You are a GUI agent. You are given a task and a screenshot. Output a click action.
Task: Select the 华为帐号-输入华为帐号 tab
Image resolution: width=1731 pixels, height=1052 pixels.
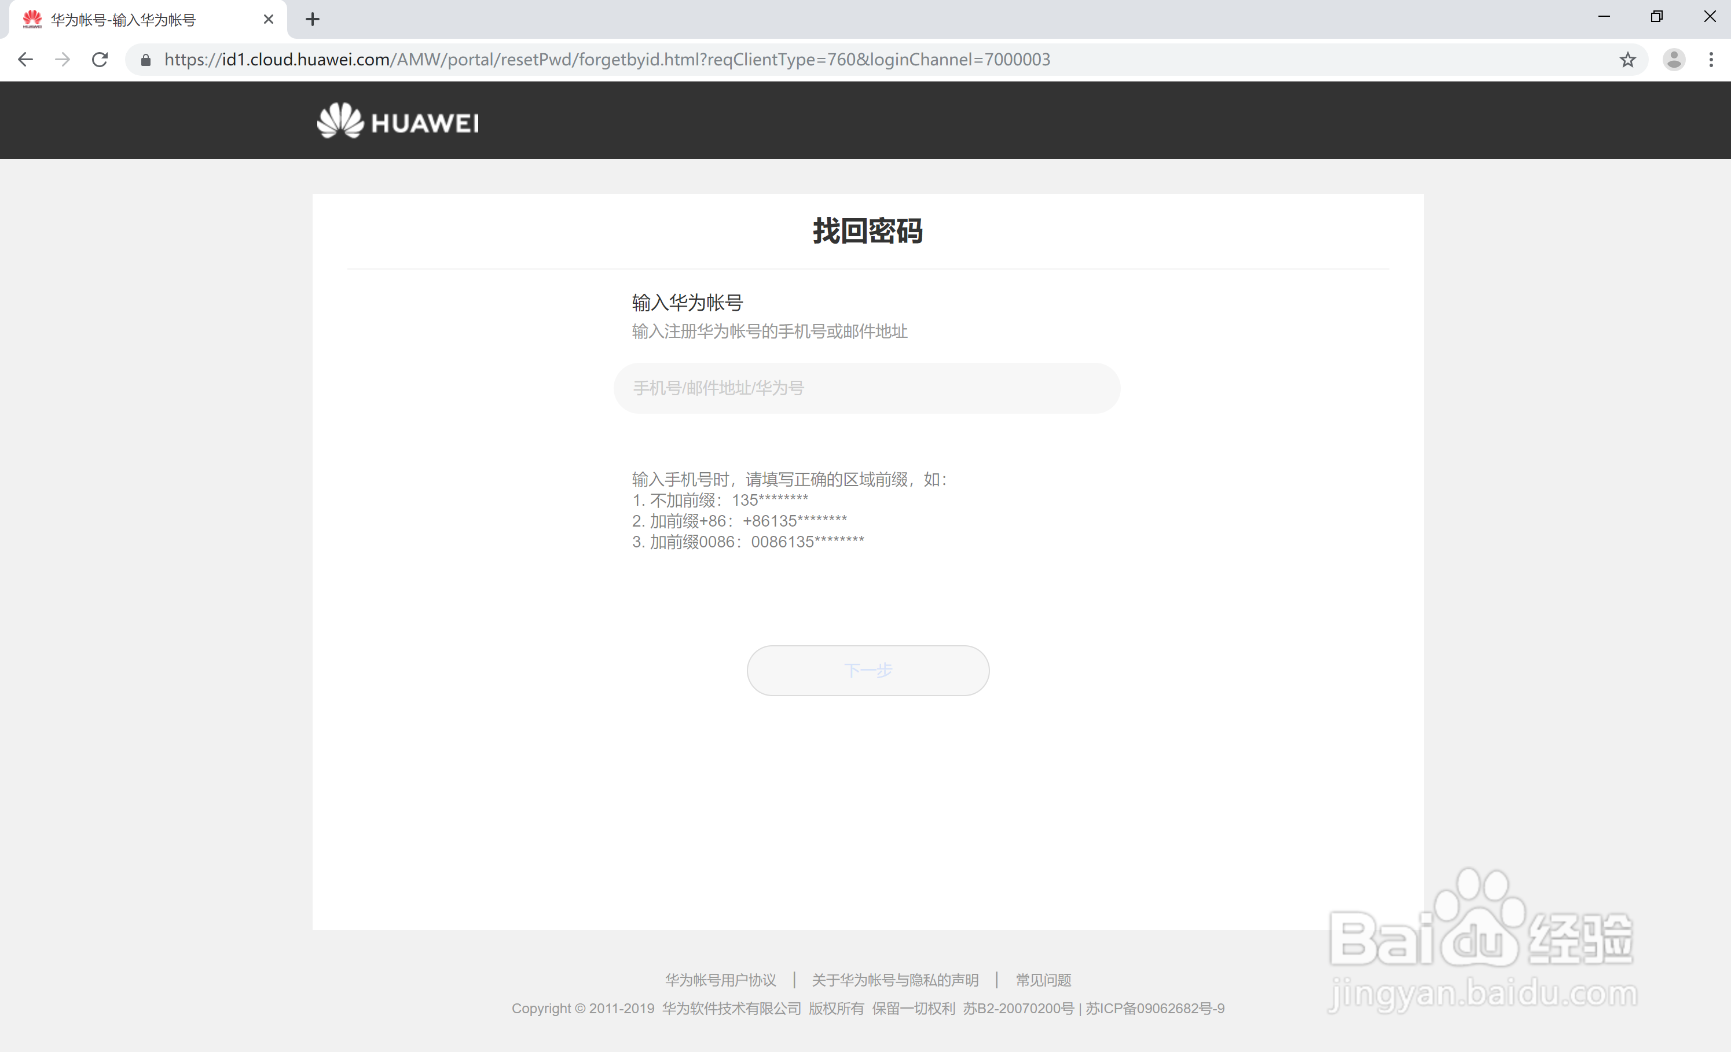pos(148,20)
